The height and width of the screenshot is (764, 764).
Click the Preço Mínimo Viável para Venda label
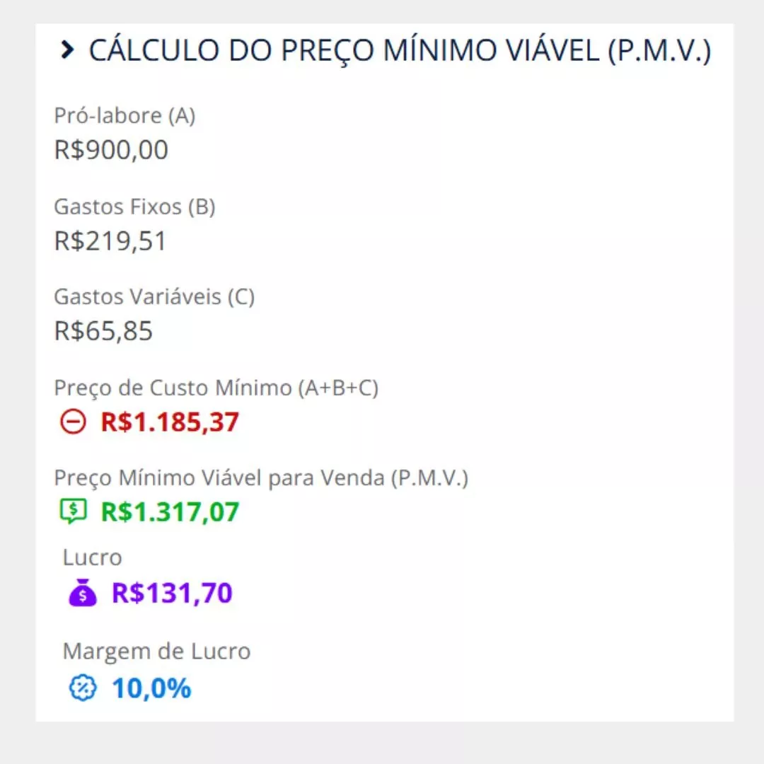tap(261, 477)
